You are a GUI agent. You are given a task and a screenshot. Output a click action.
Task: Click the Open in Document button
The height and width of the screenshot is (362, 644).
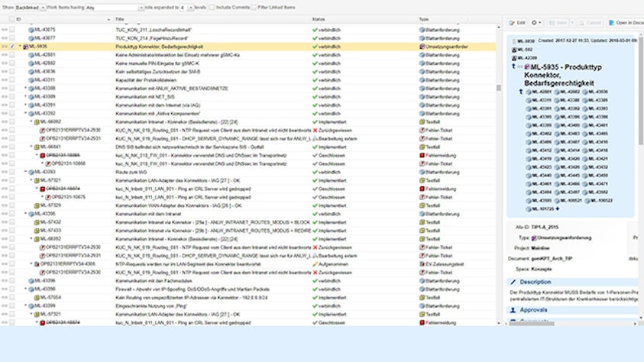626,23
